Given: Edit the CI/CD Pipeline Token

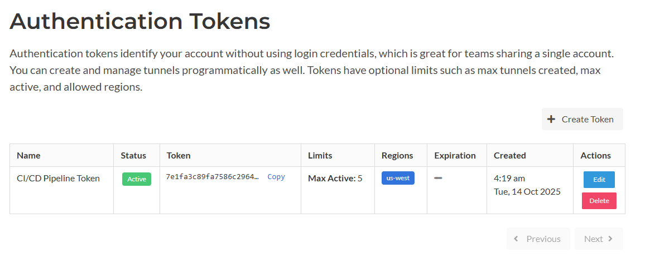Looking at the screenshot, I should tap(599, 180).
